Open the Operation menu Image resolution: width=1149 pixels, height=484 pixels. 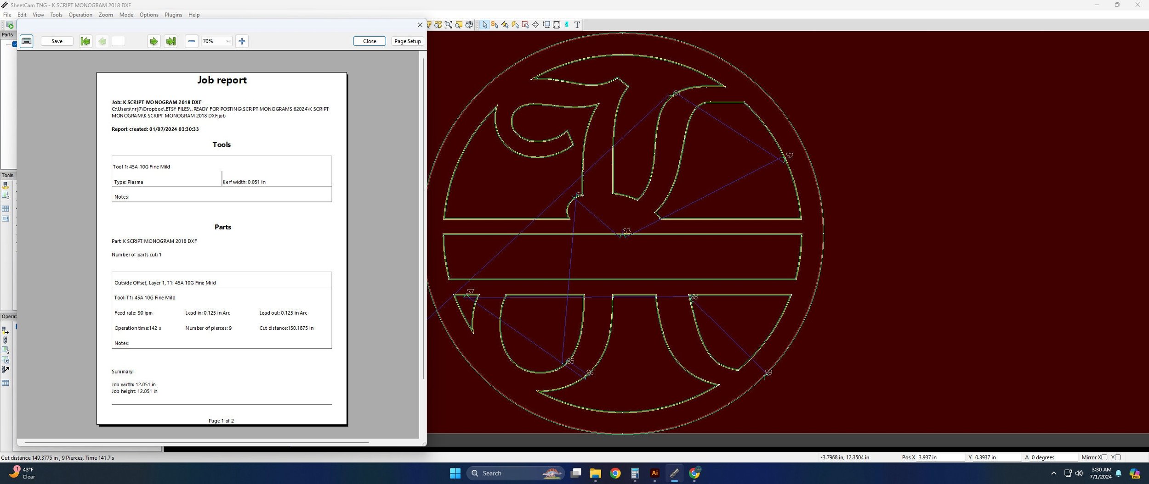point(80,15)
